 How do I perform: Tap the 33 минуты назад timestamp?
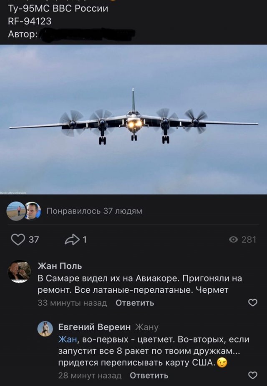(x=72, y=303)
